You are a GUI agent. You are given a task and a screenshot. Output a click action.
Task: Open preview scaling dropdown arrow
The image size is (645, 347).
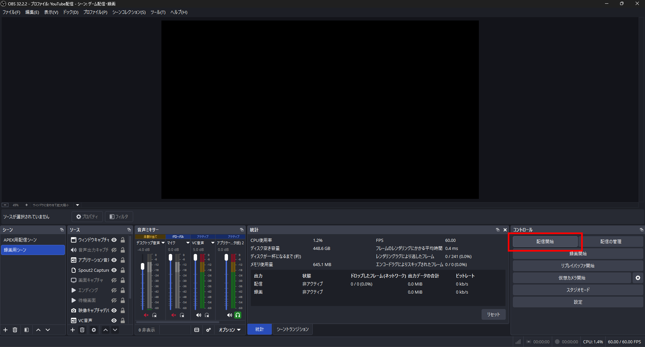click(x=78, y=205)
